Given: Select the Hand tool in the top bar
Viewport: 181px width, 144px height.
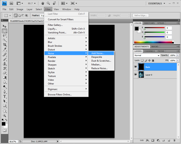Looking at the screenshot, I should click(43, 3).
